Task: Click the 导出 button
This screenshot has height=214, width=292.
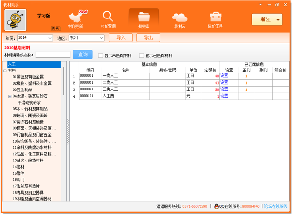Action: click(148, 38)
